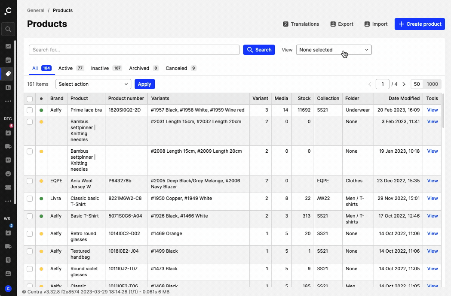Open the sidebar search icon
Viewport: 451px width, 296px height.
(x=8, y=30)
